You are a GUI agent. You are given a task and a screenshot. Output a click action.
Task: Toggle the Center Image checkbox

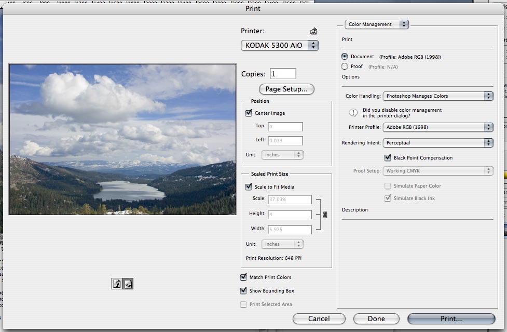coord(249,113)
